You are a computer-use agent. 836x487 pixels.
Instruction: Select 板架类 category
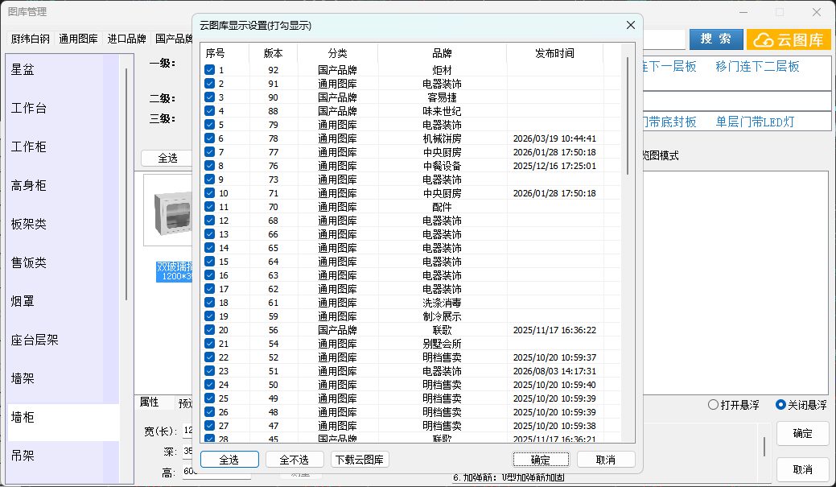click(64, 224)
